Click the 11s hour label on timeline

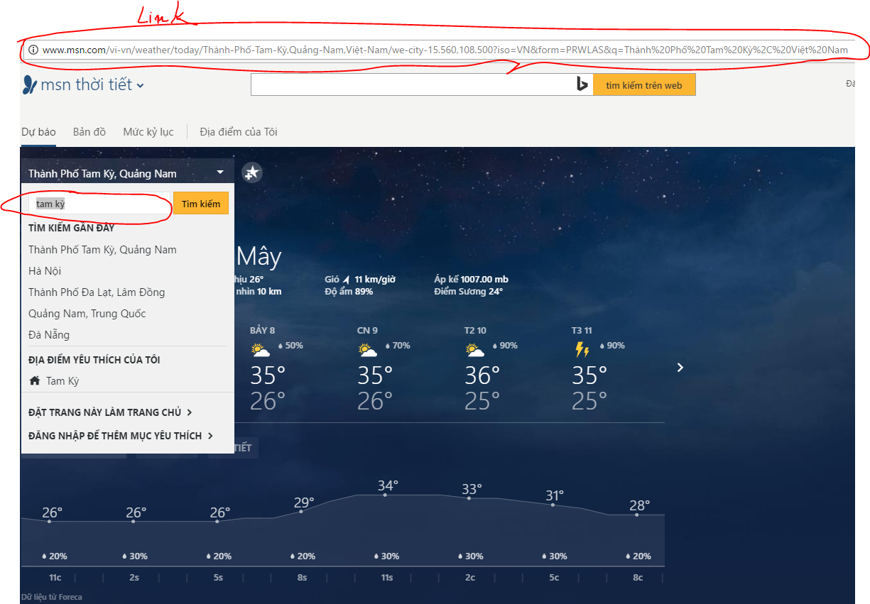[x=386, y=578]
